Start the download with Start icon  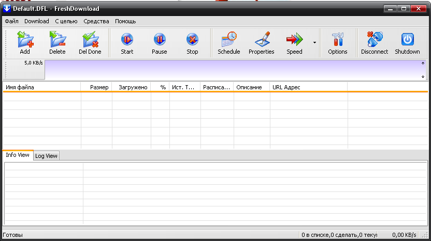click(x=127, y=43)
